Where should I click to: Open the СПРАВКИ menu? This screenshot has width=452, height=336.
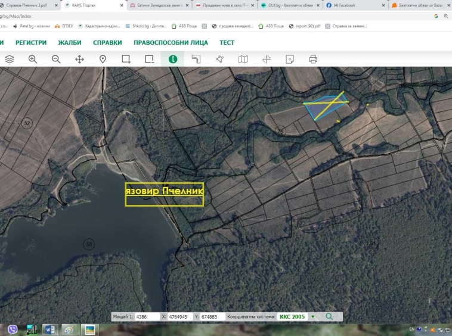click(x=107, y=43)
